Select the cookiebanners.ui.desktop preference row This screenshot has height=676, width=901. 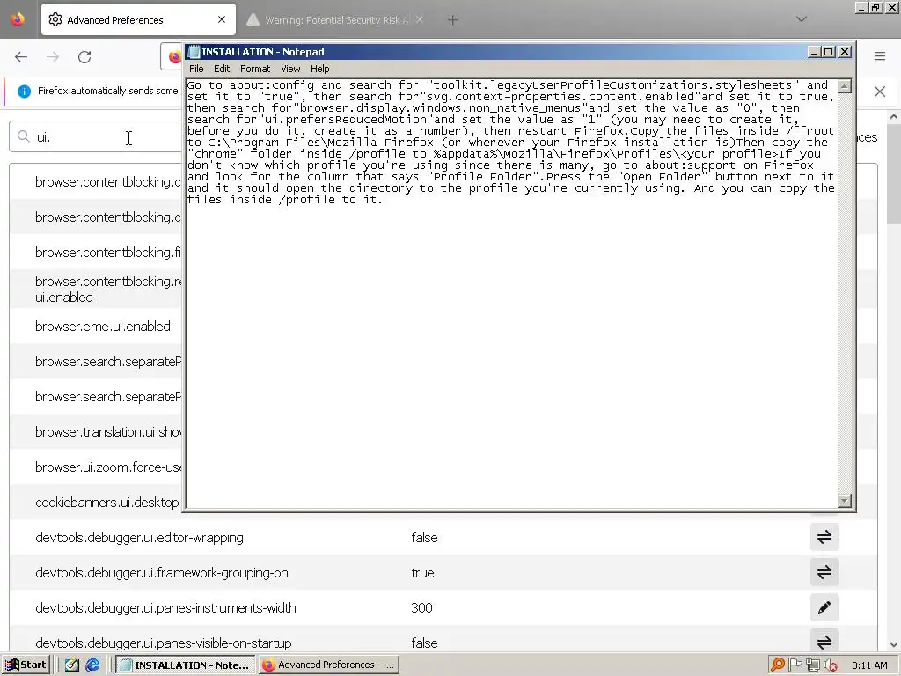(97, 502)
